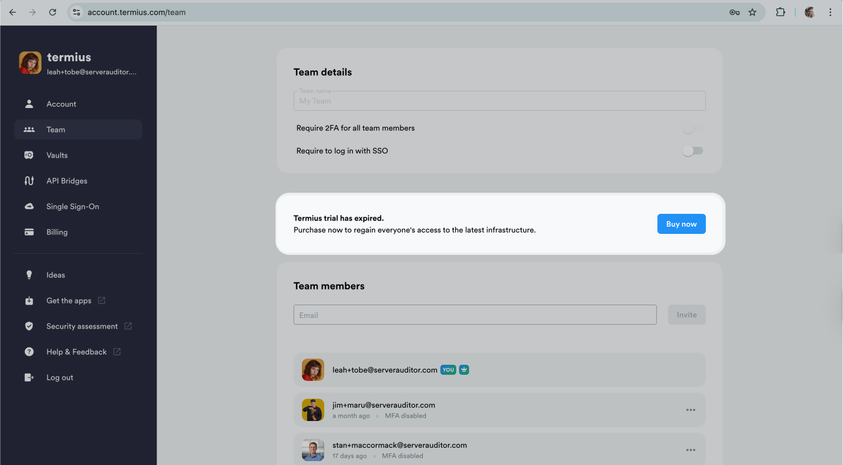Toggle Require 2FA for all team members
Screen dimensions: 843x465
[693, 128]
